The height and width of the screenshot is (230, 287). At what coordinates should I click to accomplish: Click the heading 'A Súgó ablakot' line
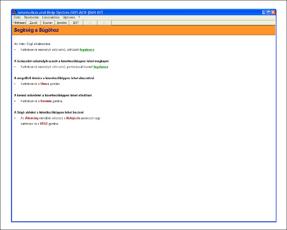[49, 112]
